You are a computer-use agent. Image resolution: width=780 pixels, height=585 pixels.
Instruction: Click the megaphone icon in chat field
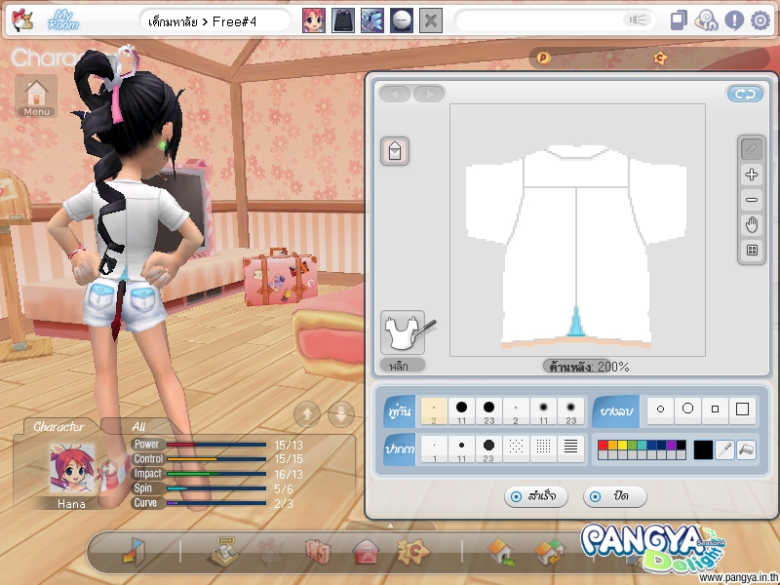point(638,19)
